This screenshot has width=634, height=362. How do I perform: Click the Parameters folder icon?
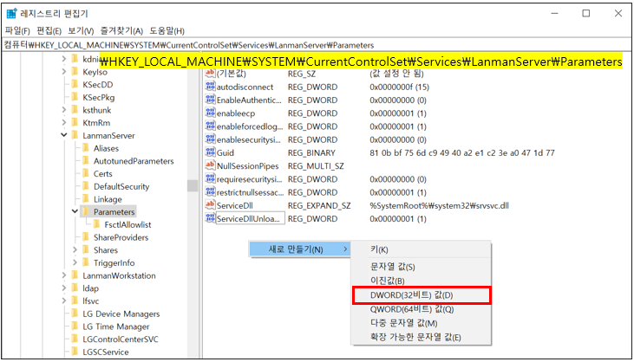point(86,211)
